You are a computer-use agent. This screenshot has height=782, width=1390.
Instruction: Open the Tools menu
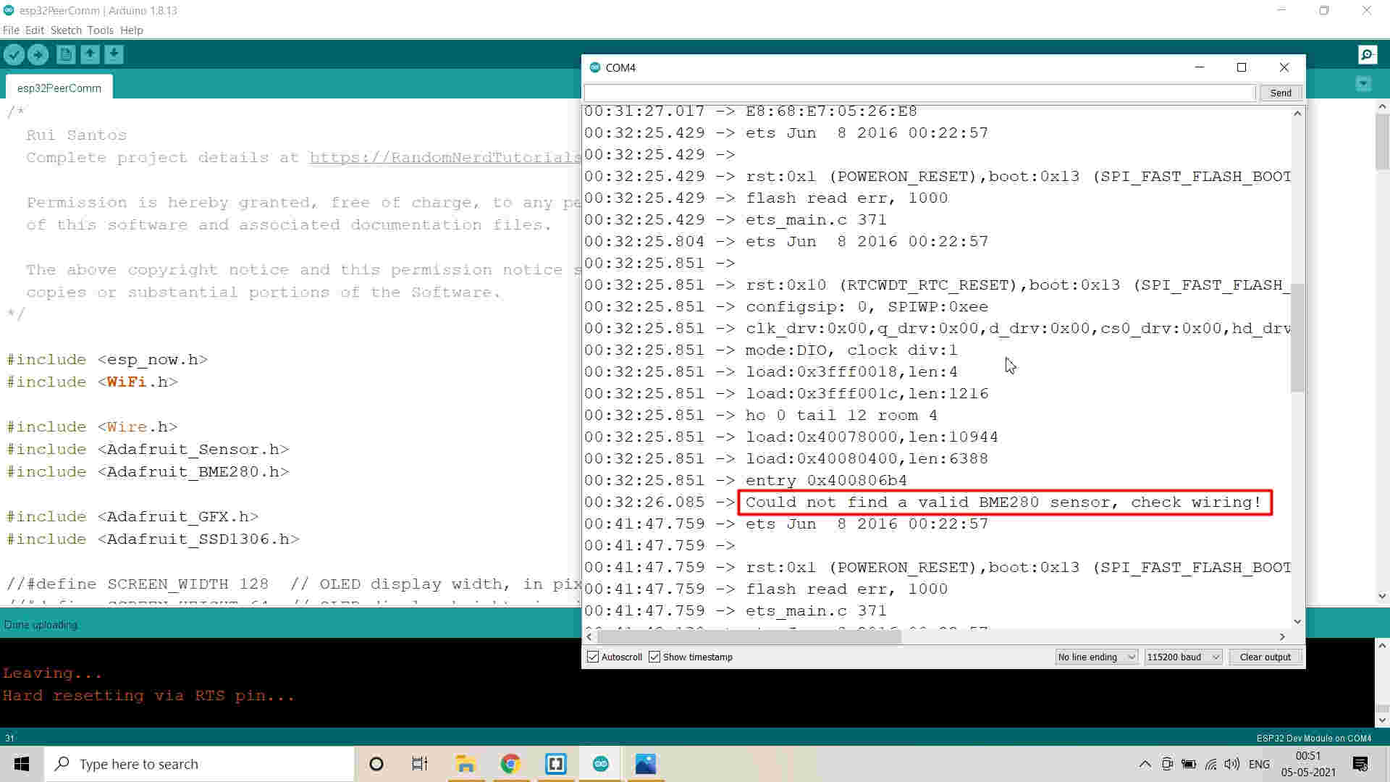(x=100, y=30)
